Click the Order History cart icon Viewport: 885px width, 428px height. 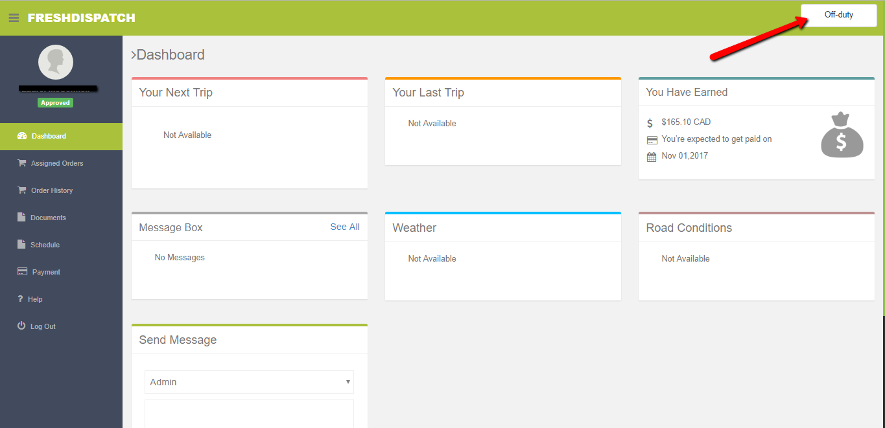tap(22, 190)
